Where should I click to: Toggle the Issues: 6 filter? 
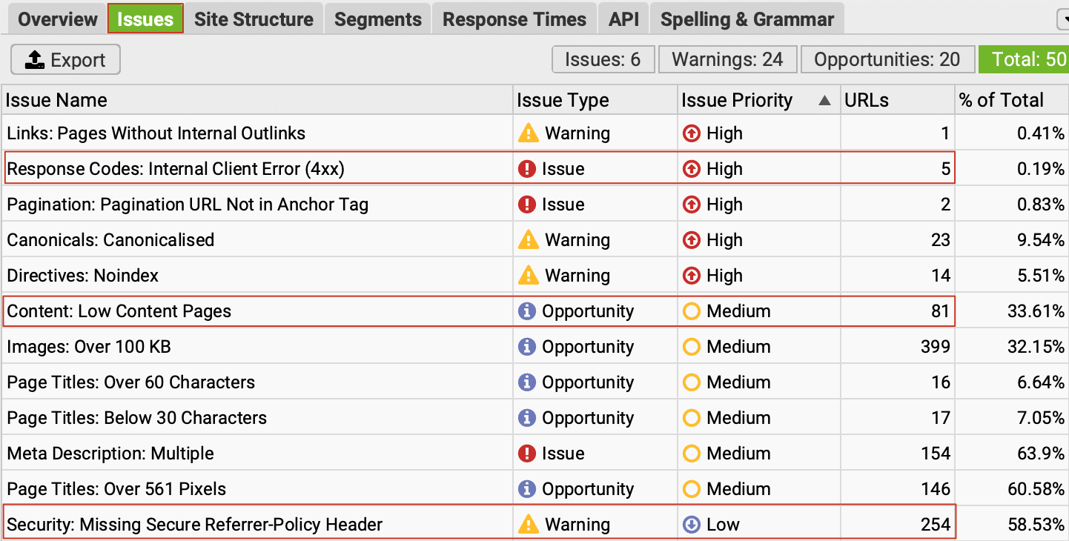(x=603, y=60)
